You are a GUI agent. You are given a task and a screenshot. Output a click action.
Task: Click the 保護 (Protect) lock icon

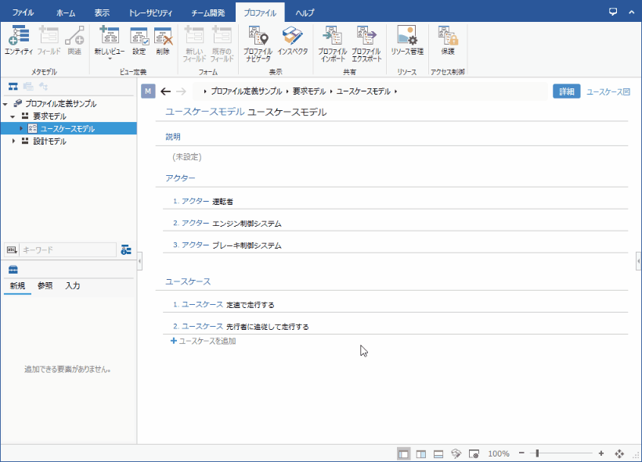point(448,41)
